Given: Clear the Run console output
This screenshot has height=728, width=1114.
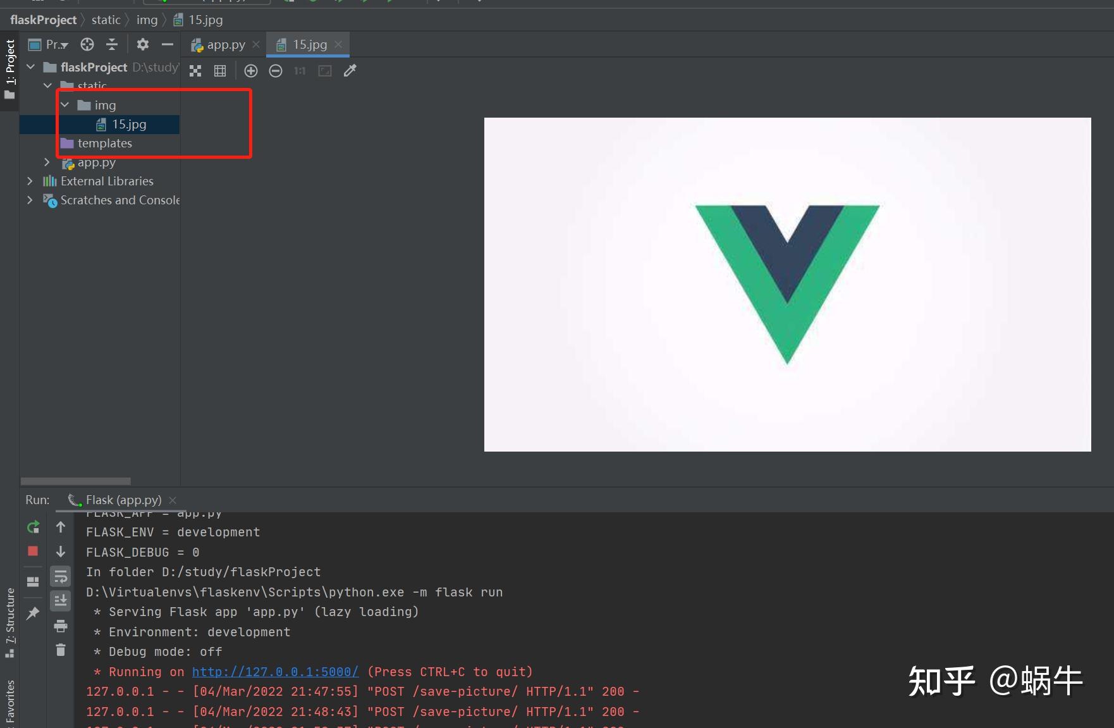Looking at the screenshot, I should [x=61, y=650].
